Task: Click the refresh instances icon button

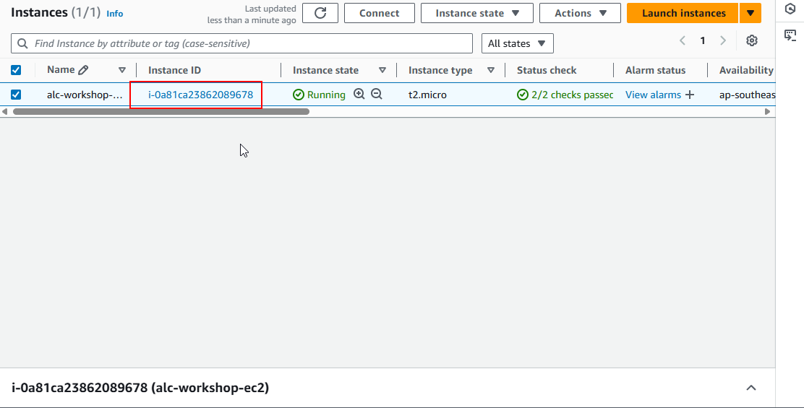Action: (x=320, y=13)
